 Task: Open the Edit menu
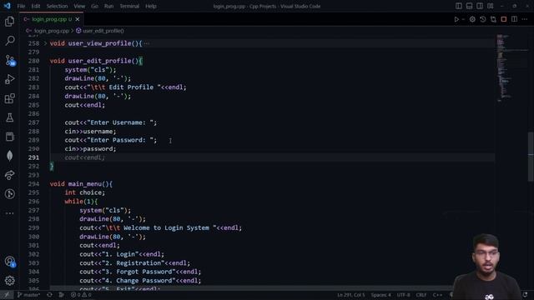(36, 6)
